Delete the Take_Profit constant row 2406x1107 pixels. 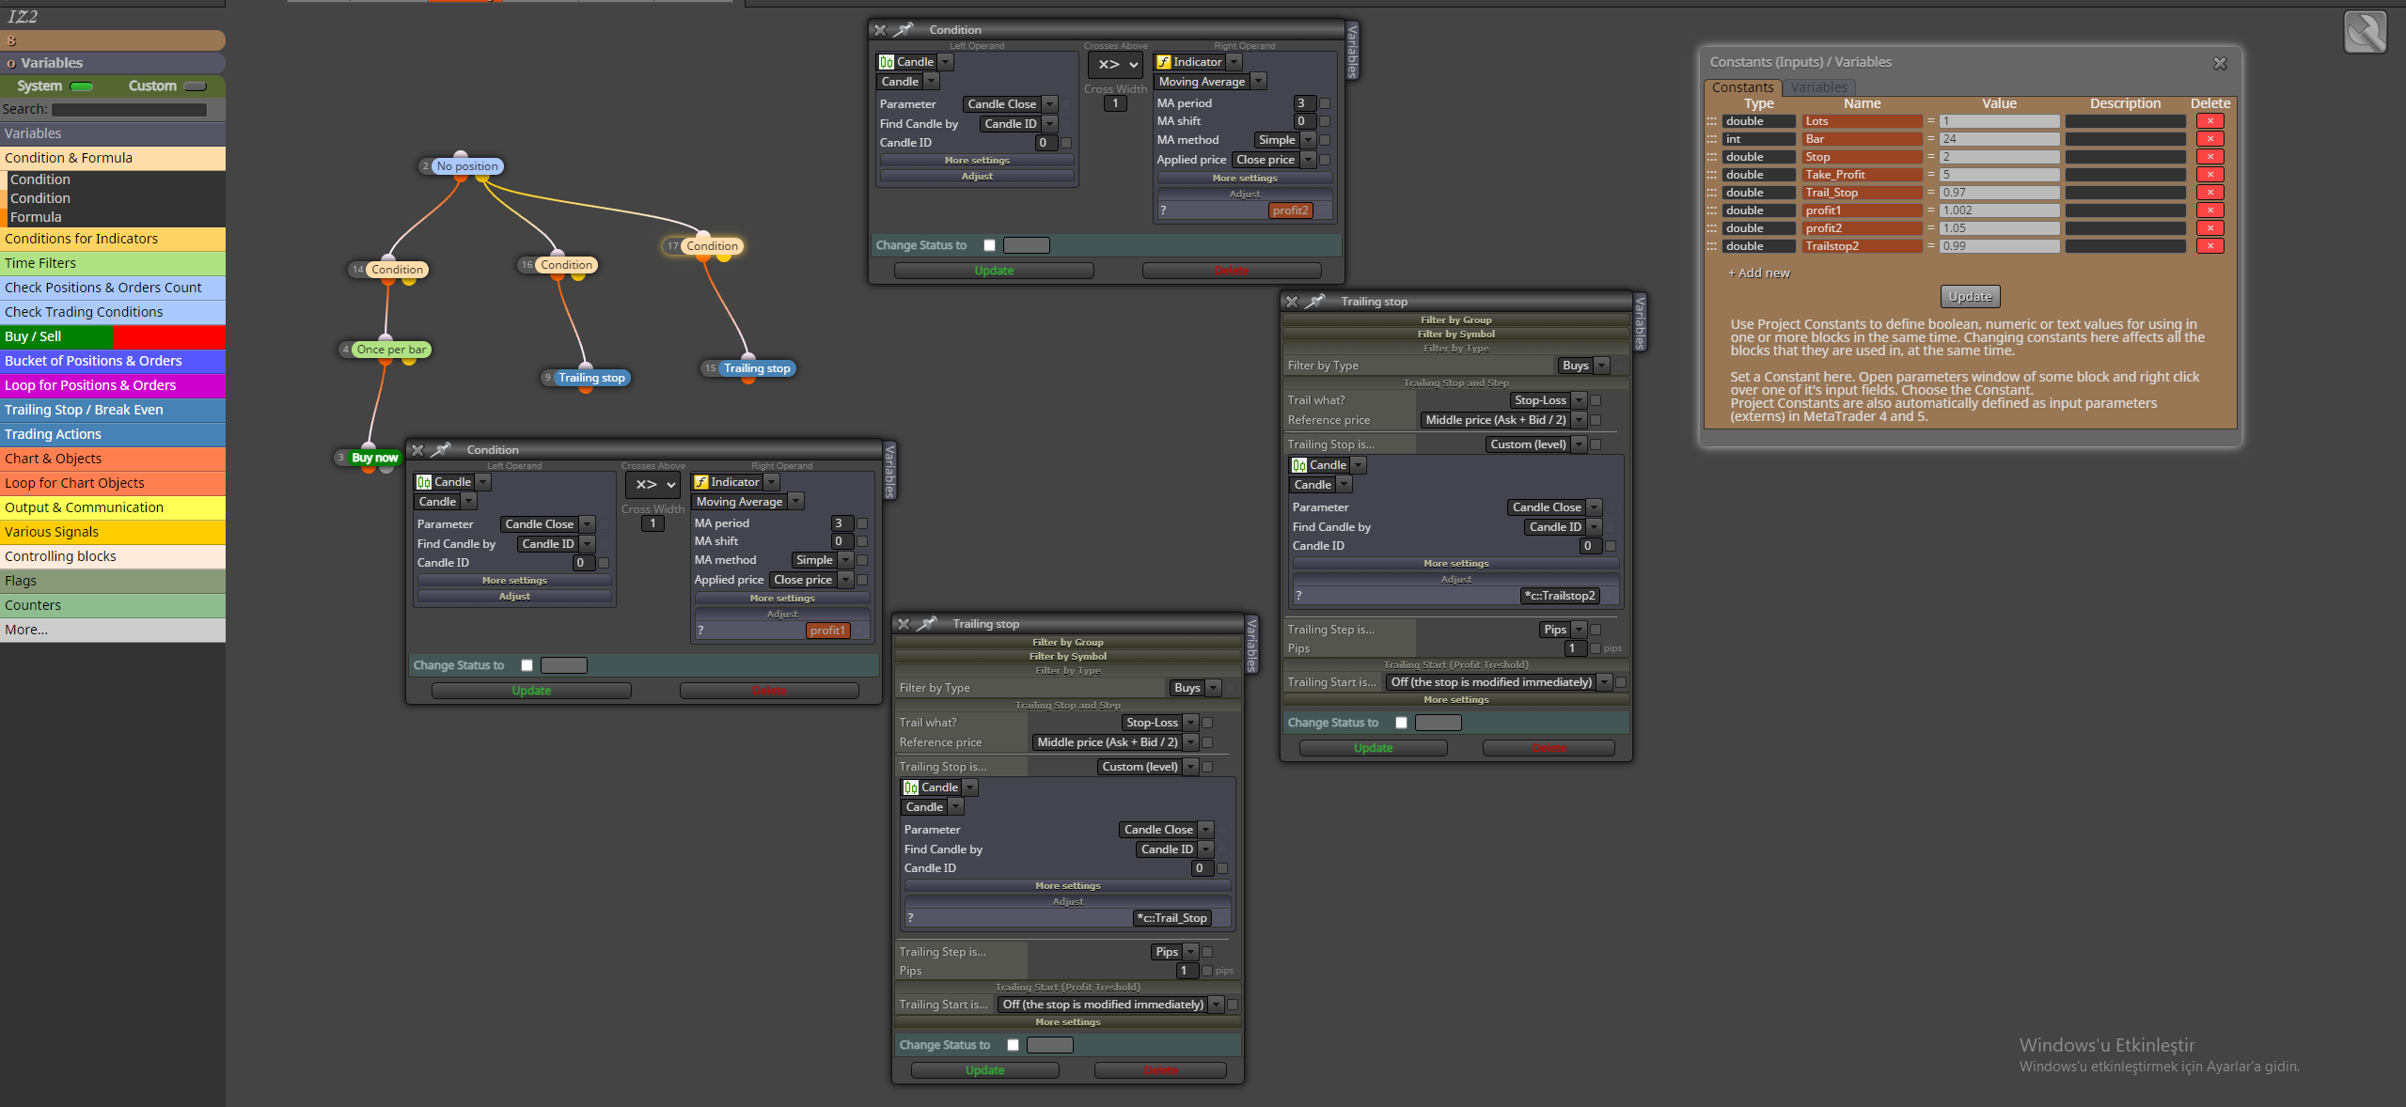point(2209,175)
